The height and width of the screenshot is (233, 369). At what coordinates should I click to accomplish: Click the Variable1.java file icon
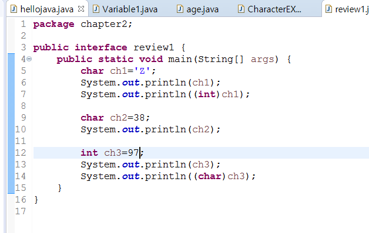click(96, 9)
